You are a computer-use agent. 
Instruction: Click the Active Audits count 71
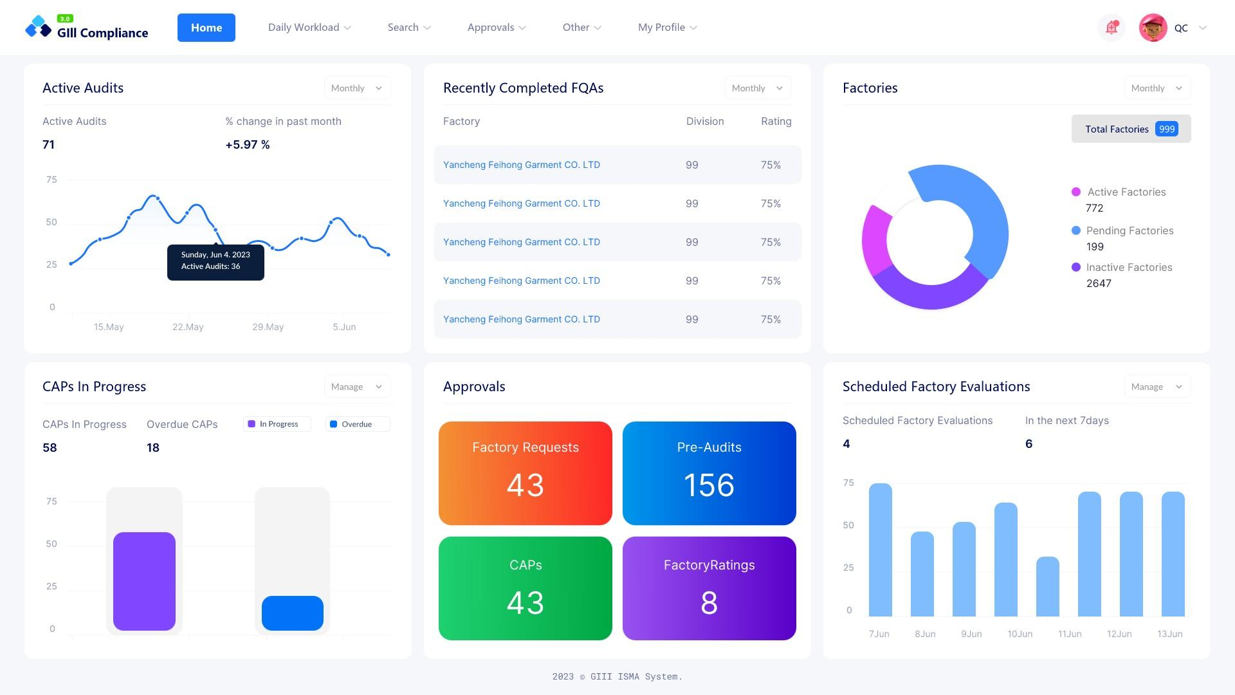click(x=48, y=145)
